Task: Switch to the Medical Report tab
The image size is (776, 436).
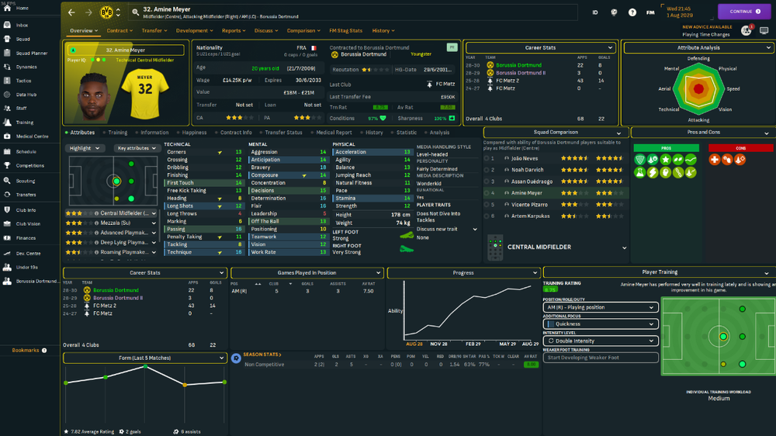Action: (x=334, y=133)
